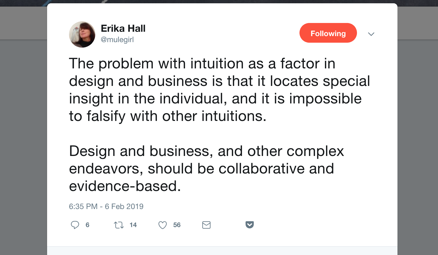Image resolution: width=438 pixels, height=255 pixels.
Task: Open the 6:35 PM - 6 Feb 2019 timestamp
Action: 106,206
